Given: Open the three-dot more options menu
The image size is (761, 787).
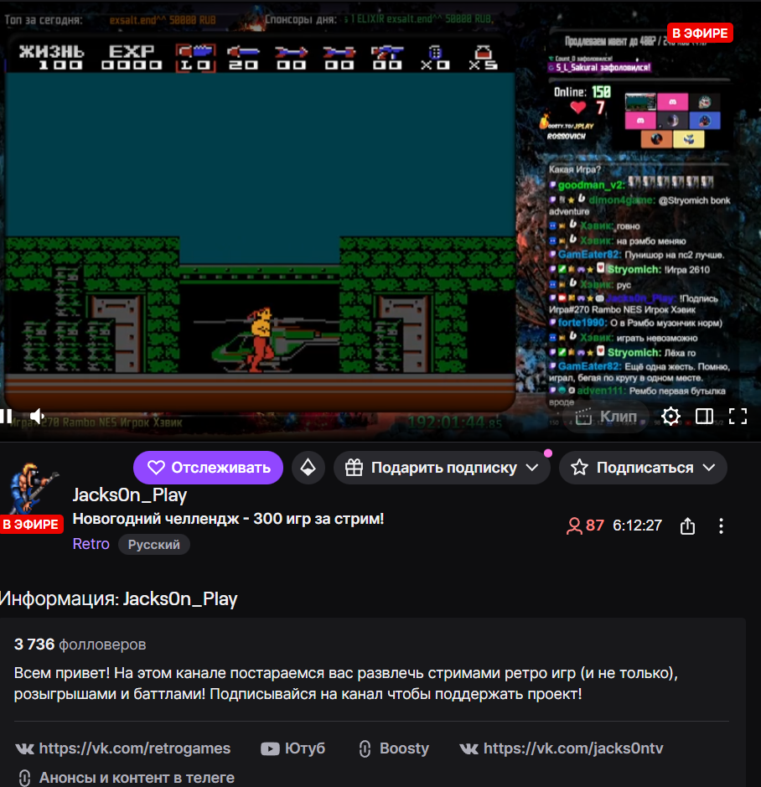Looking at the screenshot, I should click(721, 526).
